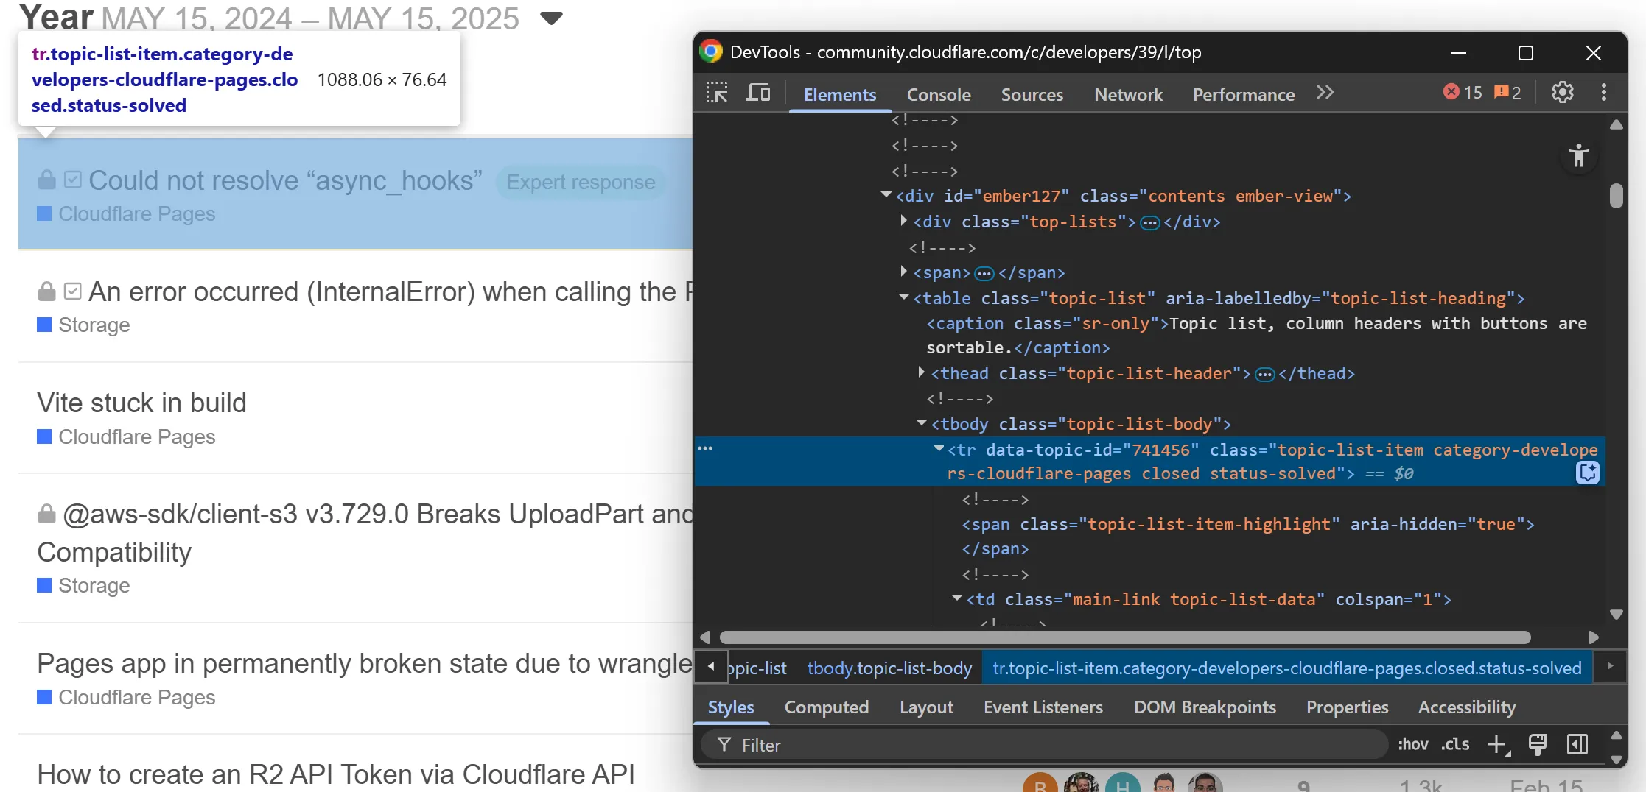
Task: Open topic 'Could not resolve "async_hooks"'
Action: tap(285, 180)
